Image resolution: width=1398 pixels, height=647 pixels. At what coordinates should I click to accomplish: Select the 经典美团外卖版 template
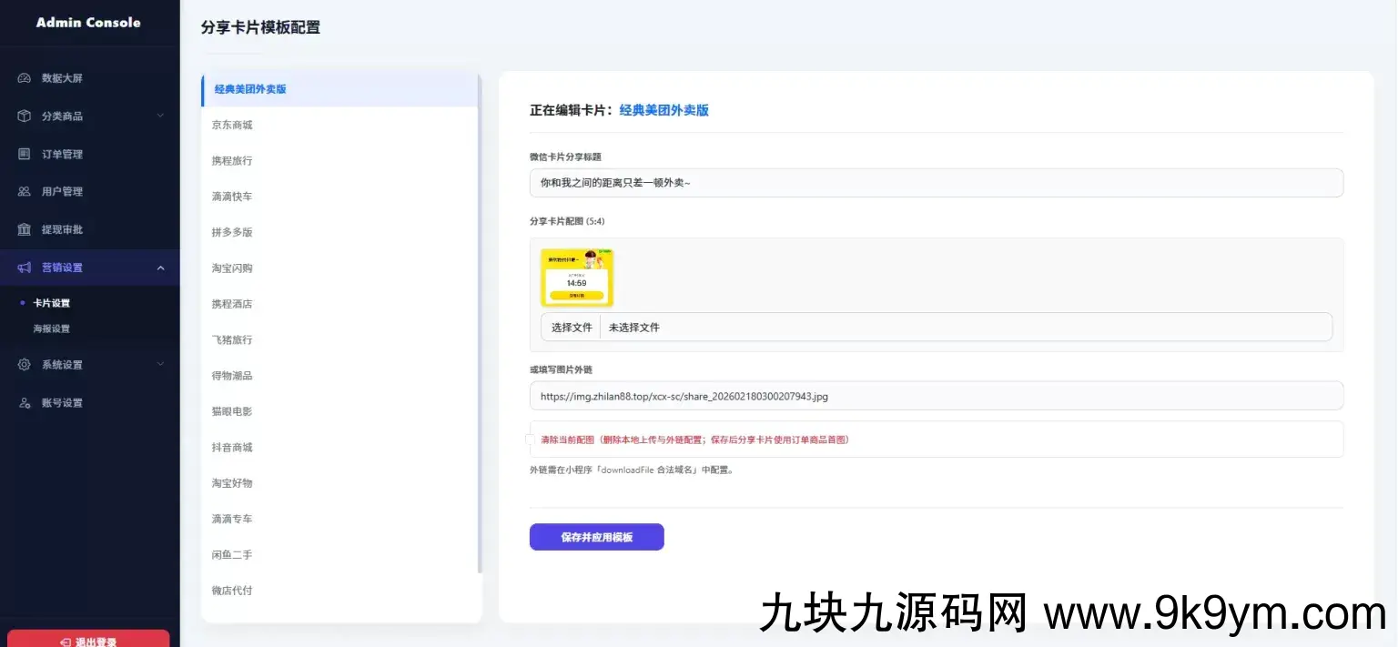[339, 89]
